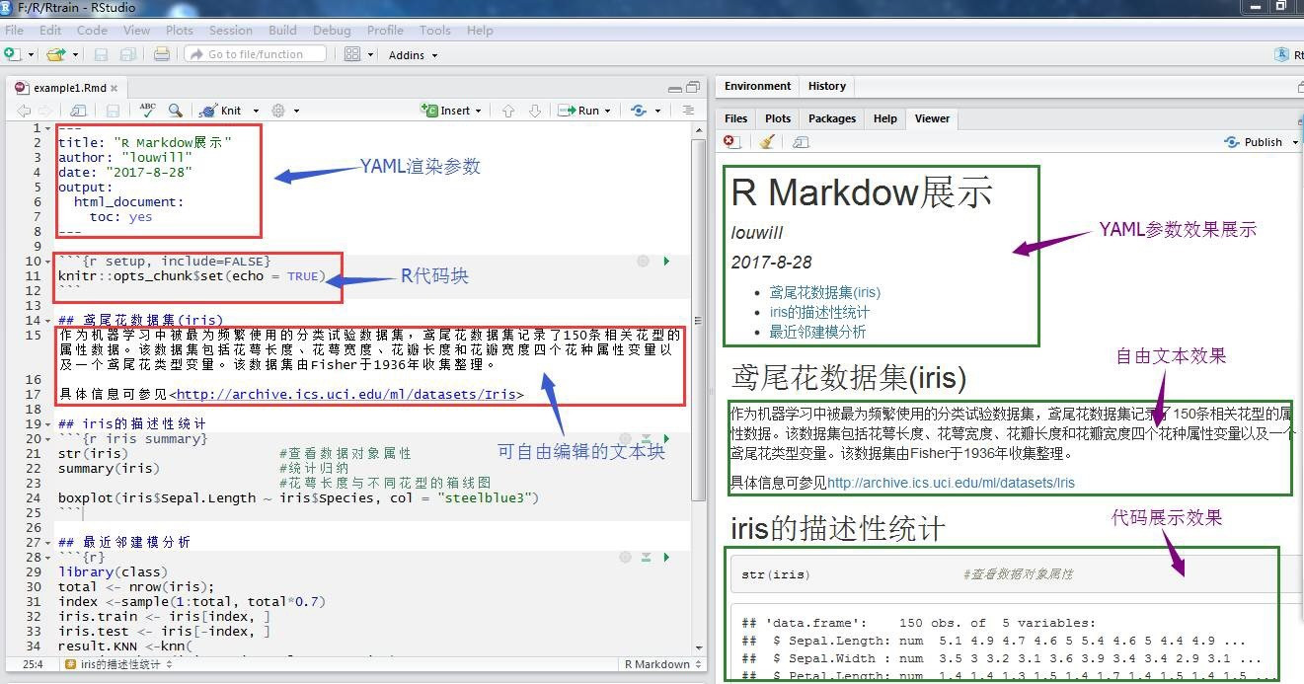Image resolution: width=1304 pixels, height=684 pixels.
Task: Open the Help tab
Action: click(884, 118)
